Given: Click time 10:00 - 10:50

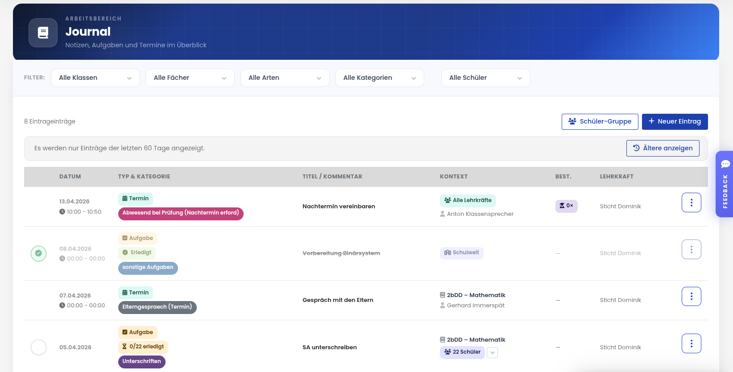Looking at the screenshot, I should click(x=84, y=212).
